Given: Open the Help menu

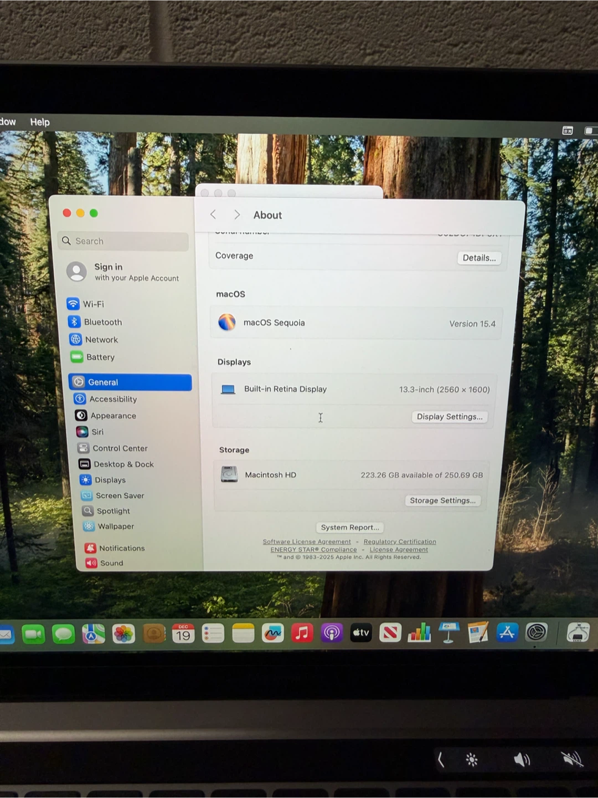Looking at the screenshot, I should click(40, 122).
